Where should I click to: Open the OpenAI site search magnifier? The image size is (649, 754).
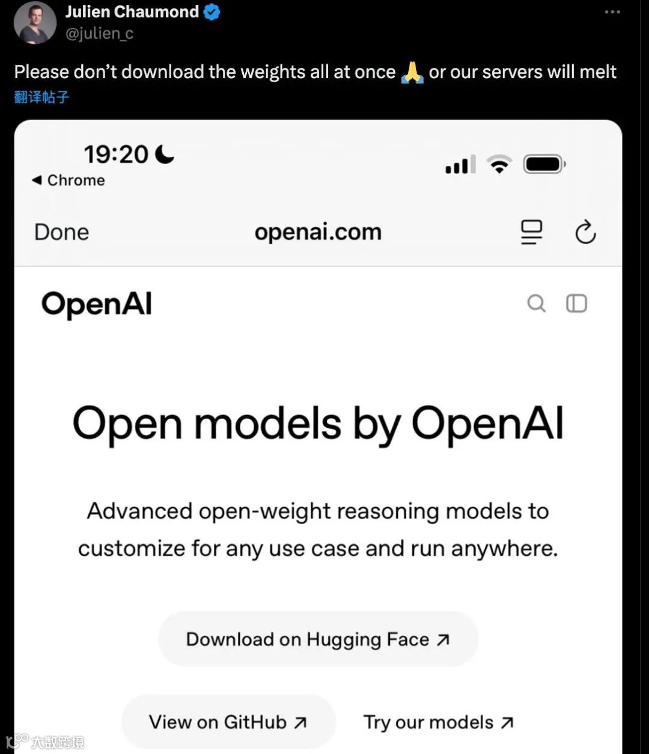(x=536, y=303)
